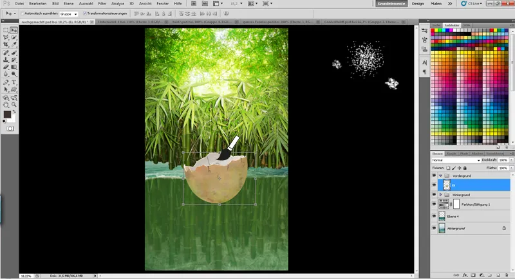The image size is (515, 279).
Task: Toggle lock transparent pixels icon
Action: click(x=448, y=168)
